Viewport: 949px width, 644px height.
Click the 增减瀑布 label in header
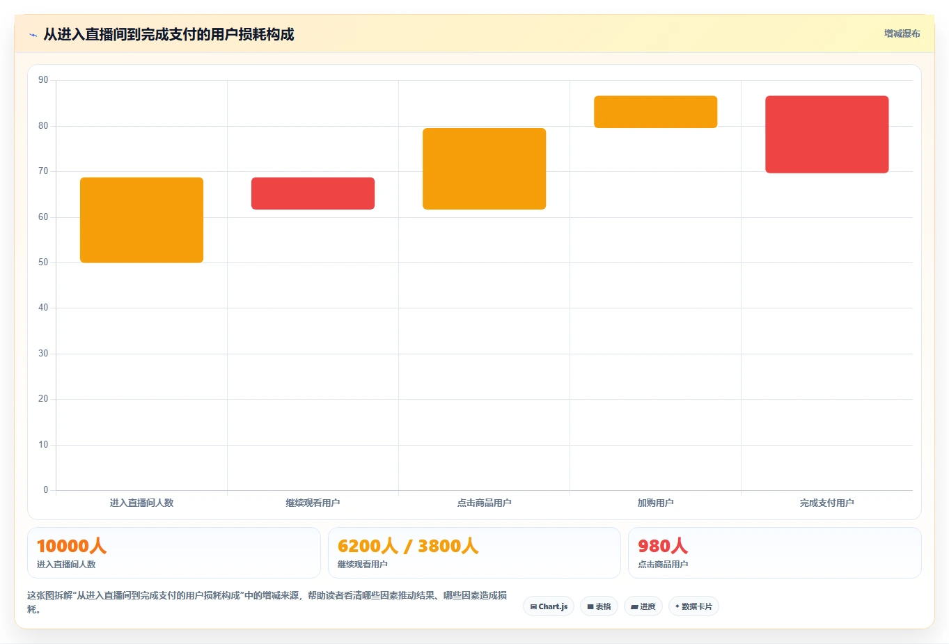coord(902,33)
